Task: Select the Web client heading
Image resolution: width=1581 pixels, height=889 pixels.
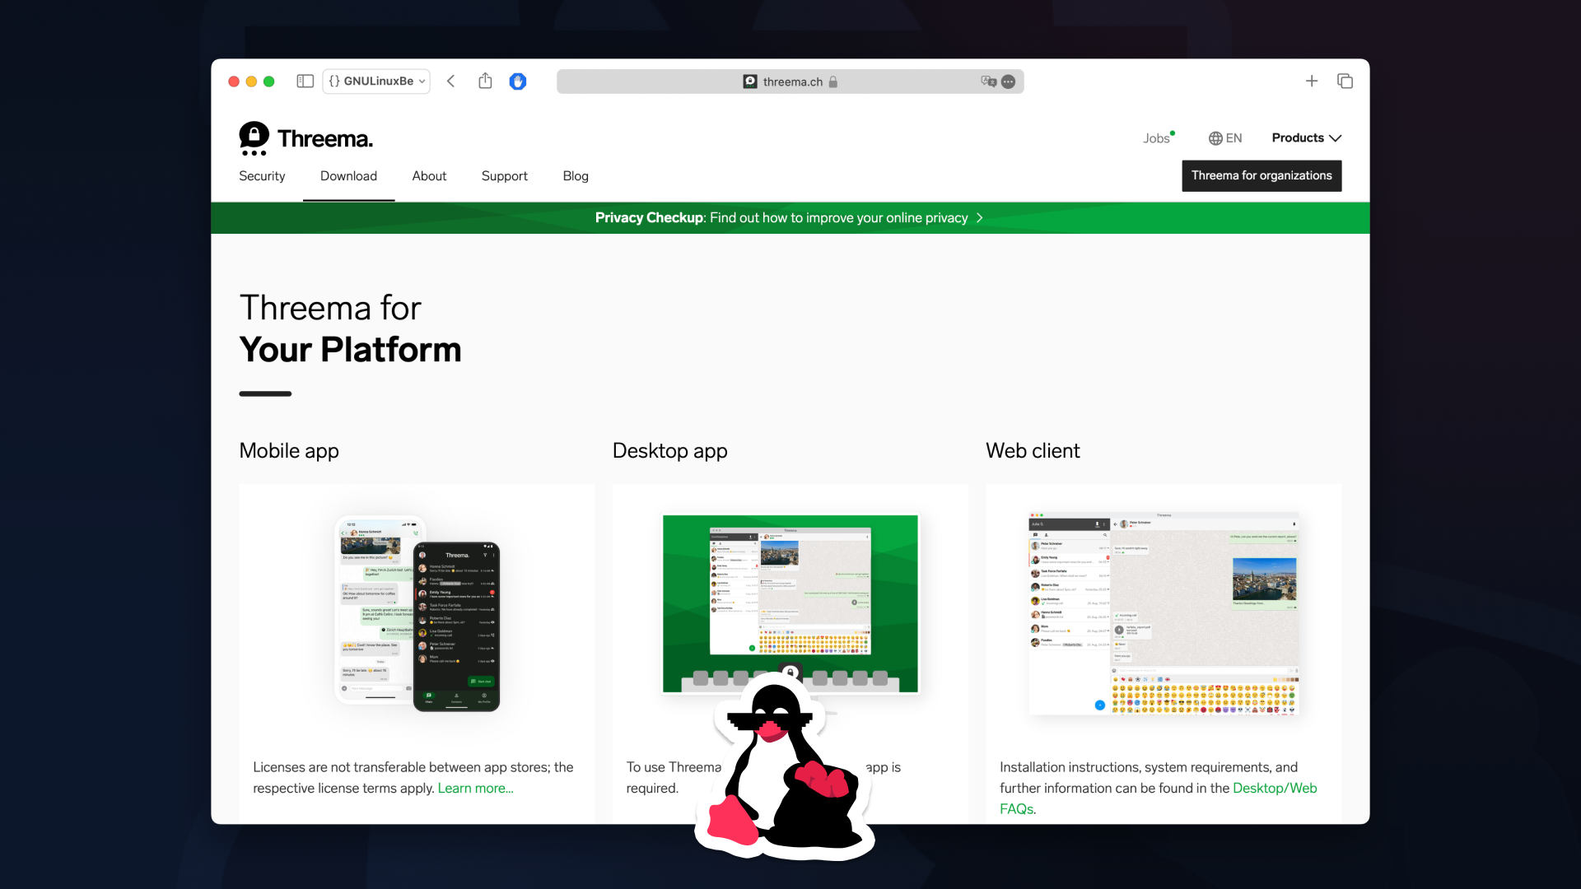Action: (x=1033, y=451)
